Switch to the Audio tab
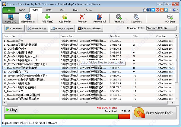This screenshot has width=181, height=127. click(22, 10)
